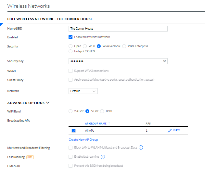
Task: Enable Hide SSID broadcast checkbox
Action: (x=70, y=166)
